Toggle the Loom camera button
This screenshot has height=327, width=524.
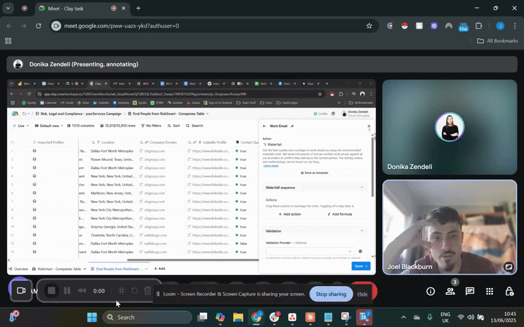[x=21, y=291]
